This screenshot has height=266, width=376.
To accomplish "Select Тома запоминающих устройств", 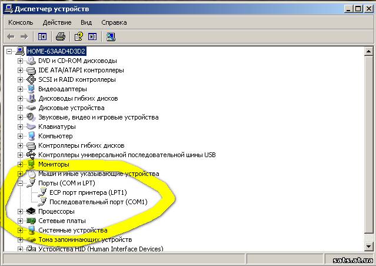I will click(x=85, y=240).
